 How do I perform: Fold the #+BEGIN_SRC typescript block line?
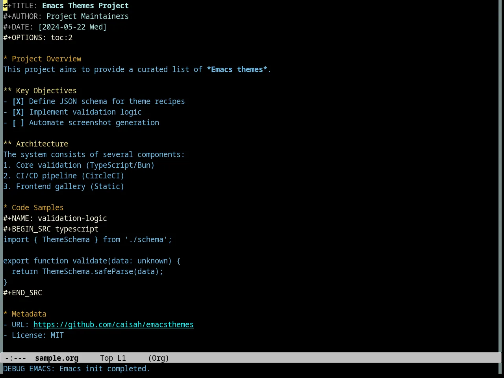[51, 229]
